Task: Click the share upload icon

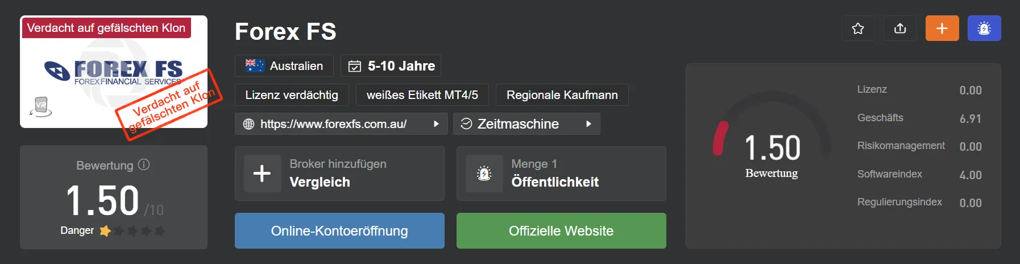Action: pyautogui.click(x=900, y=28)
